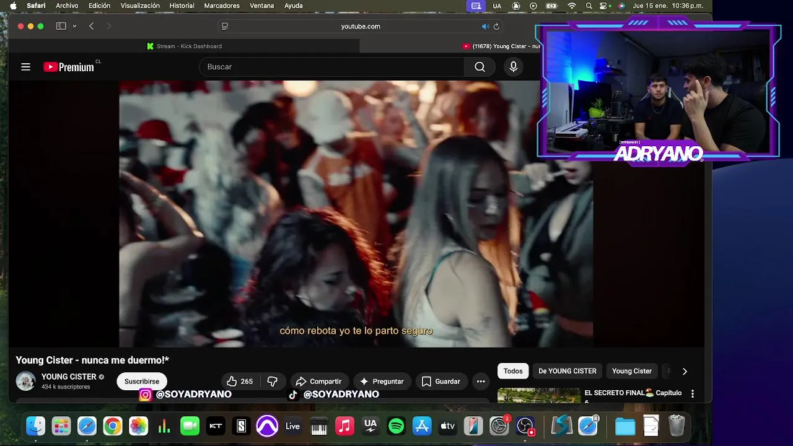Show more filter chips with the right arrow
This screenshot has width=793, height=446.
(x=685, y=371)
